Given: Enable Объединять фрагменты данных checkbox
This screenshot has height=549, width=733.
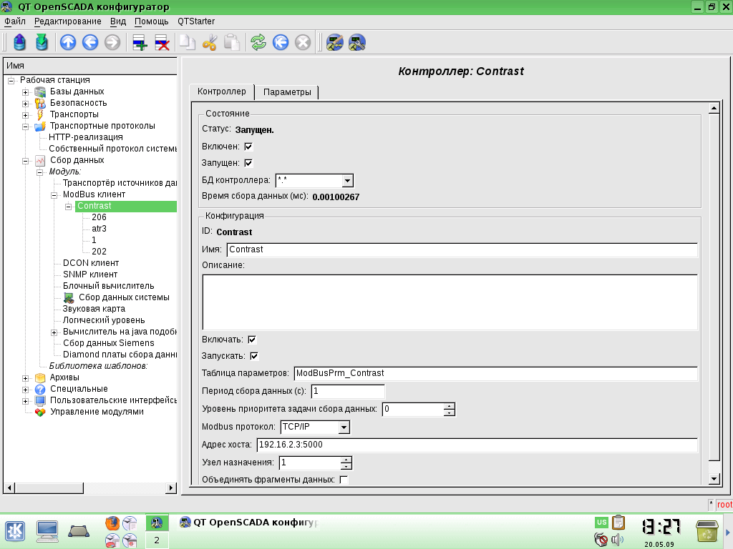Looking at the screenshot, I should pyautogui.click(x=344, y=480).
